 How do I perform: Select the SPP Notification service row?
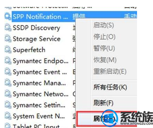74,16
